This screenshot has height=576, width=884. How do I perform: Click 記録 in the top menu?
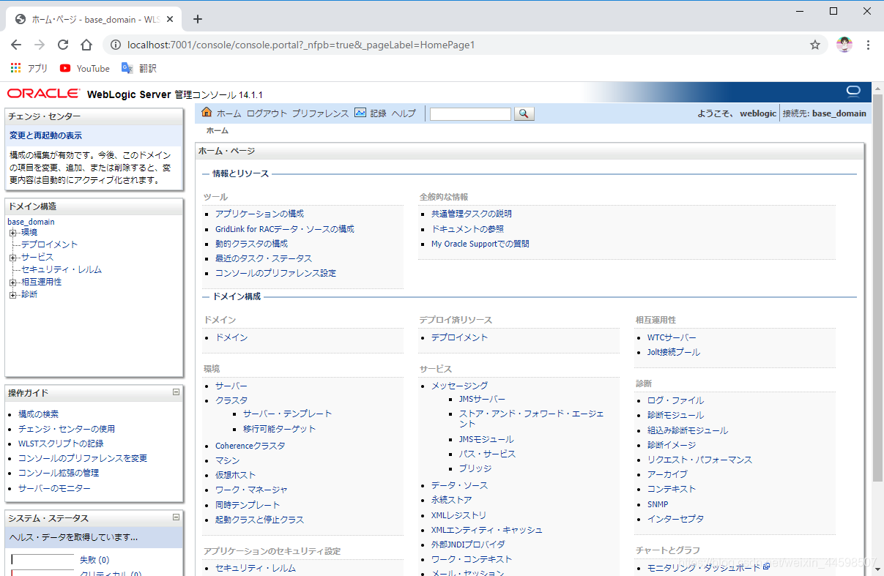(378, 113)
